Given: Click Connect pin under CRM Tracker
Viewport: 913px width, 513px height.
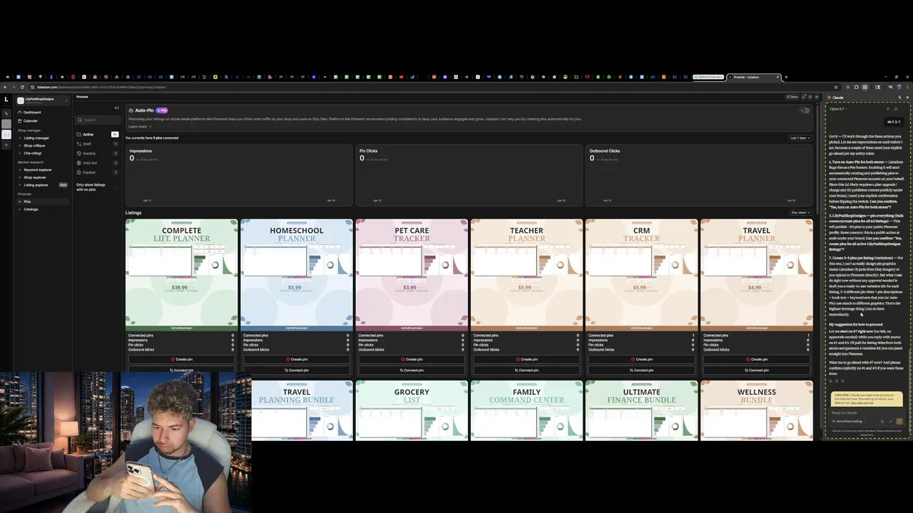Looking at the screenshot, I should pos(641,370).
